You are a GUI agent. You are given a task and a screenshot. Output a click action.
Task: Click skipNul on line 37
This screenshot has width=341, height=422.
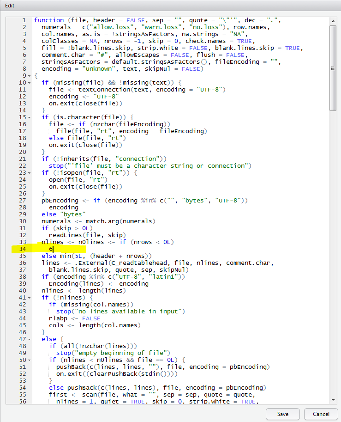(x=173, y=270)
